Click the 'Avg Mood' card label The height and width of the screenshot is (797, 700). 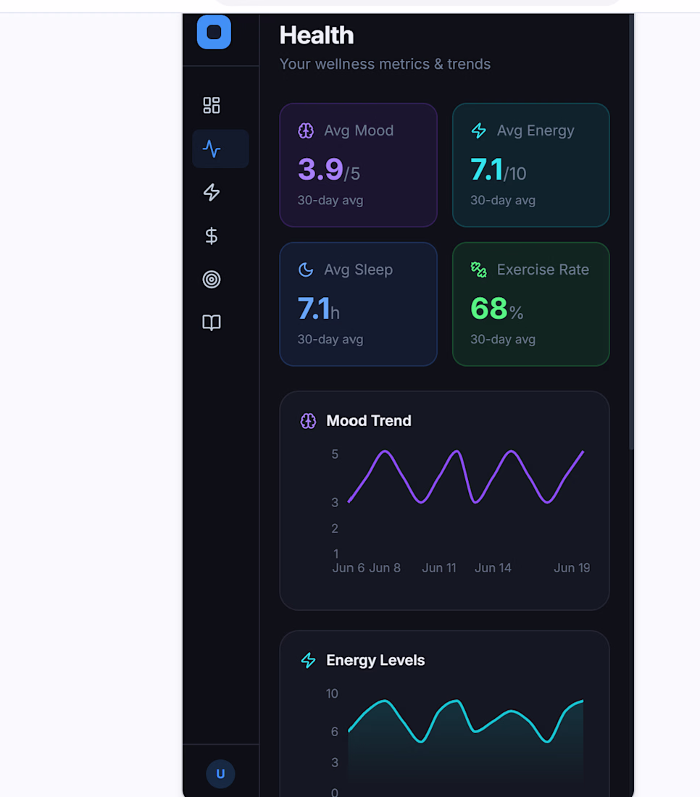(x=359, y=130)
